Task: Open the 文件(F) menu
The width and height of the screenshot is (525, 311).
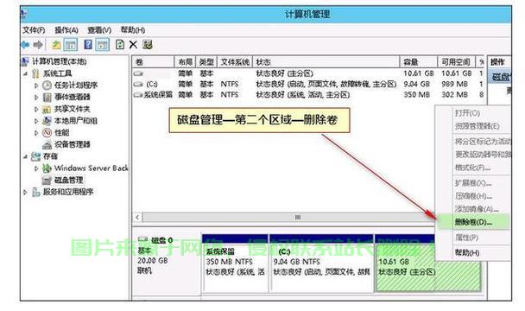Action: pos(34,30)
